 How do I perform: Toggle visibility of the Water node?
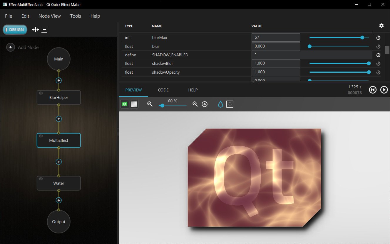pos(41,178)
